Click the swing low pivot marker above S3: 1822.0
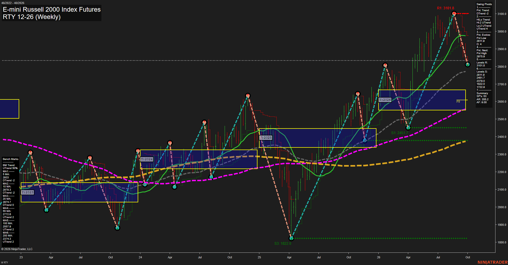Image resolution: width=508 pixels, height=265 pixels. [x=291, y=238]
